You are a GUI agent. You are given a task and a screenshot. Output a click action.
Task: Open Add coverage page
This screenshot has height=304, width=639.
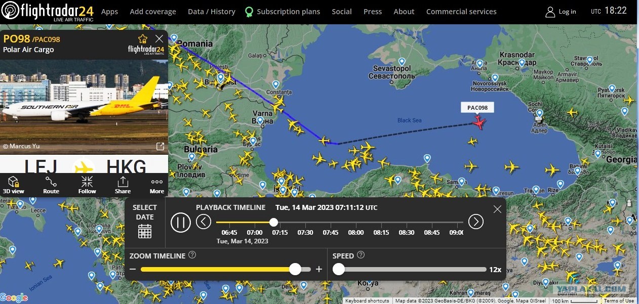click(153, 11)
